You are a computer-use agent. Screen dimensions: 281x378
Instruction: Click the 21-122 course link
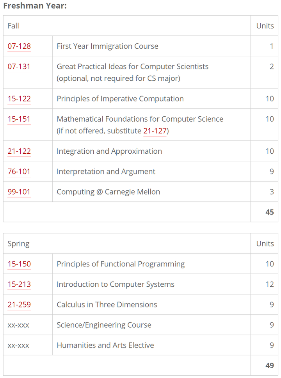tap(19, 151)
